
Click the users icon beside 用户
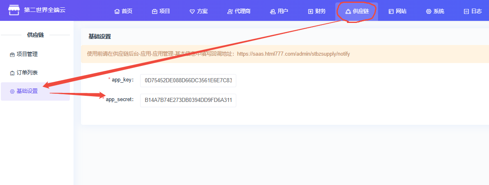272,11
